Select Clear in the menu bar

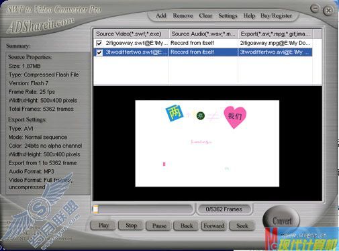point(205,15)
